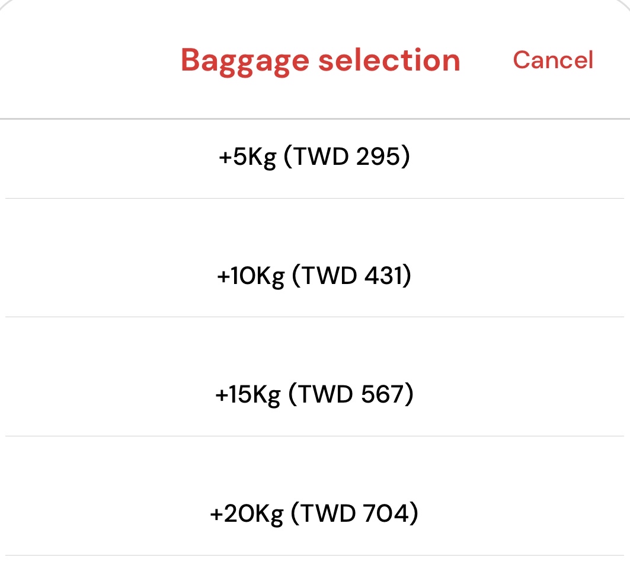Dismiss the sheet using Cancel
Viewport: 630px width, 568px height.
(552, 60)
